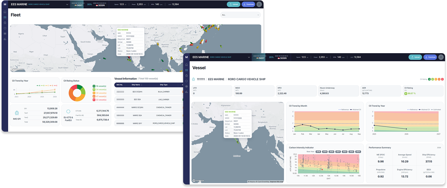Open the ship icon in the Vessel window sidebar
Screen dimensions: 447x188
tap(186, 76)
